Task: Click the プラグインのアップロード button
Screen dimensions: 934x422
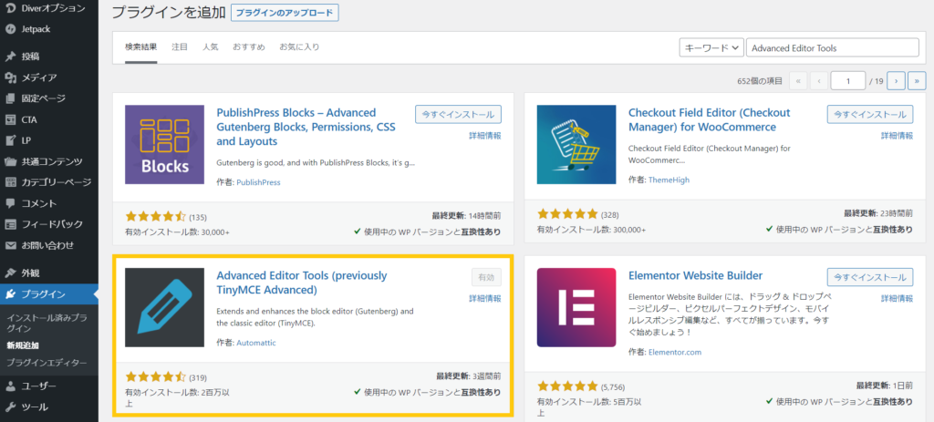Action: point(285,13)
